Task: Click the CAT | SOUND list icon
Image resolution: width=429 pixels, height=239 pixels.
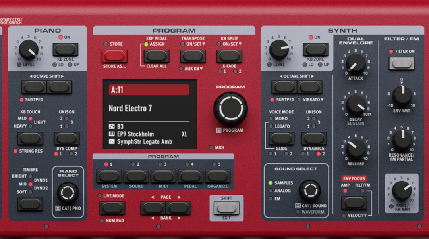Action: pos(298,206)
